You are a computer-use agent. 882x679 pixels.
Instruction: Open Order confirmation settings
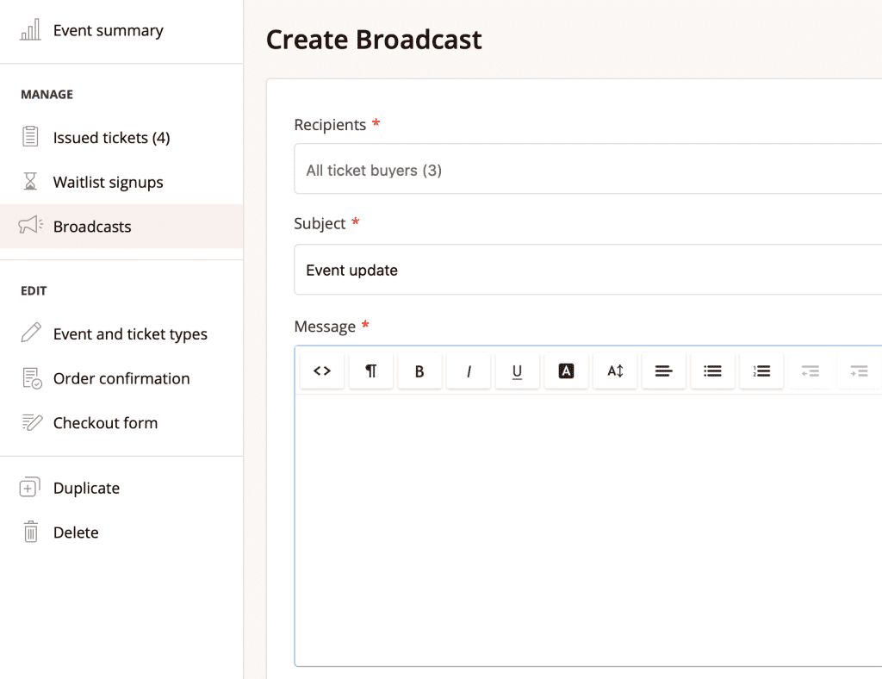(x=121, y=378)
